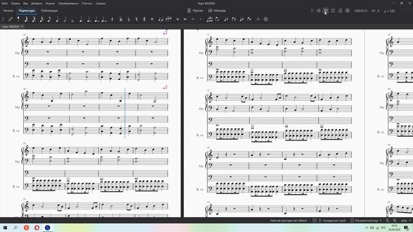Select the 32nd note duration
This screenshot has height=232, width=413.
click(34, 19)
